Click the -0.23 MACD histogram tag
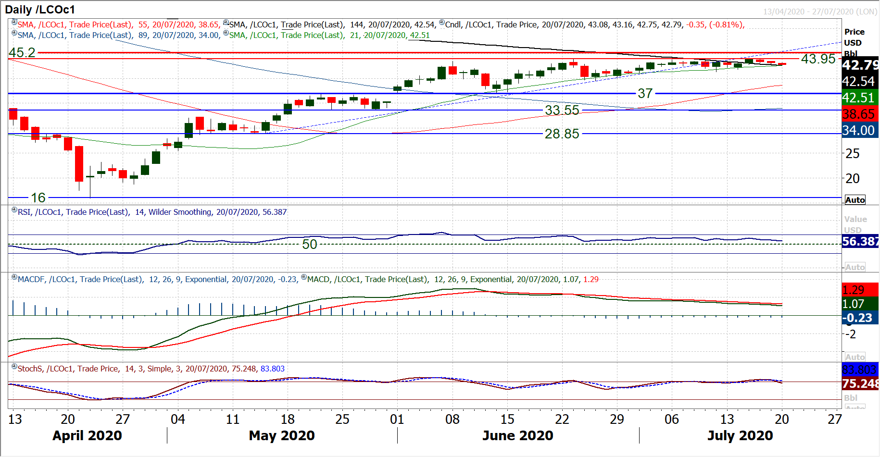The image size is (880, 457). click(860, 318)
